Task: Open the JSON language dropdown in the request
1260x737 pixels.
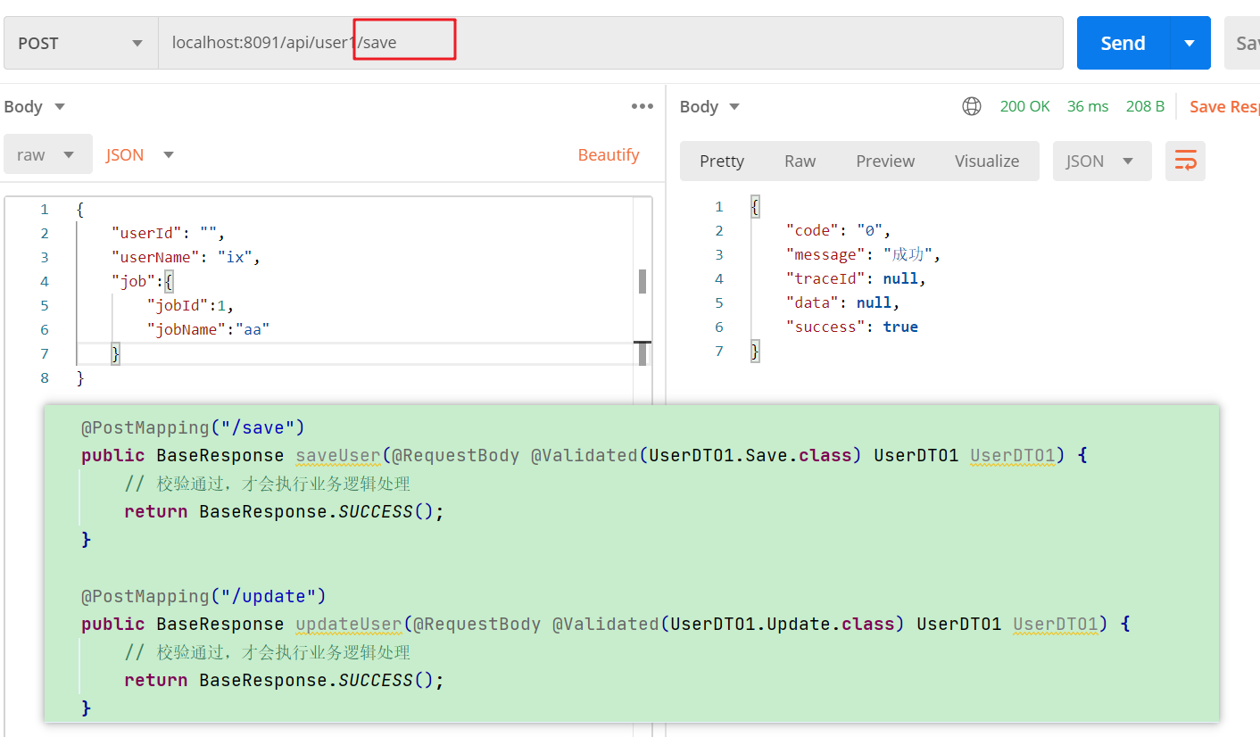Action: (140, 154)
